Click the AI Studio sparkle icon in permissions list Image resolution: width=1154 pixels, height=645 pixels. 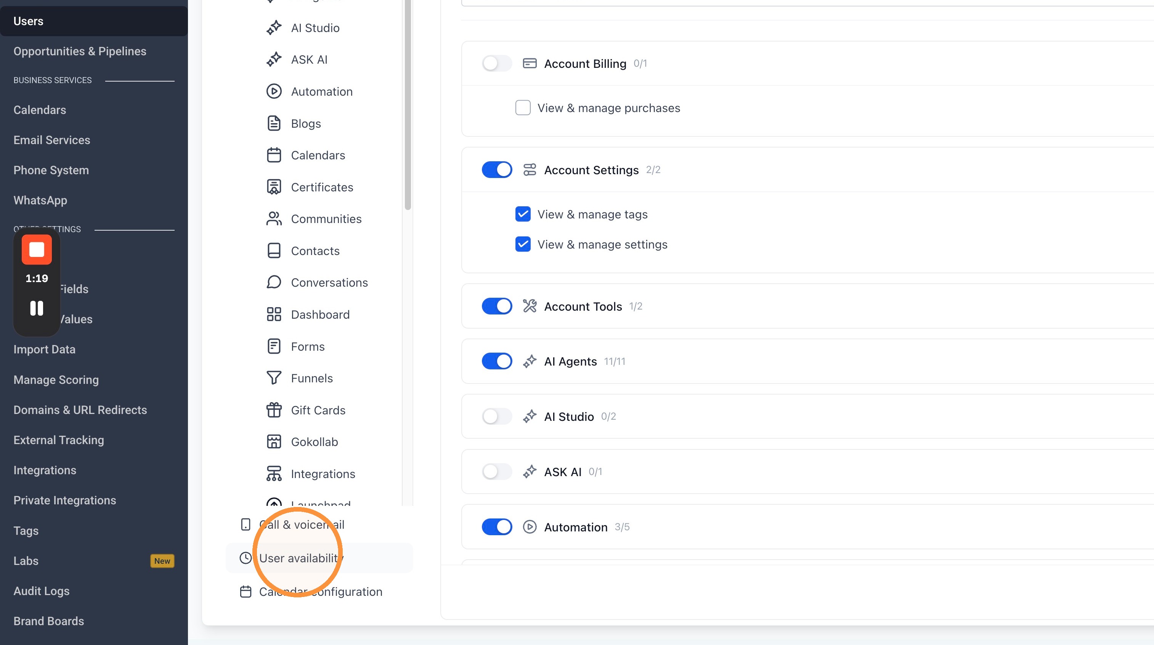(x=530, y=417)
